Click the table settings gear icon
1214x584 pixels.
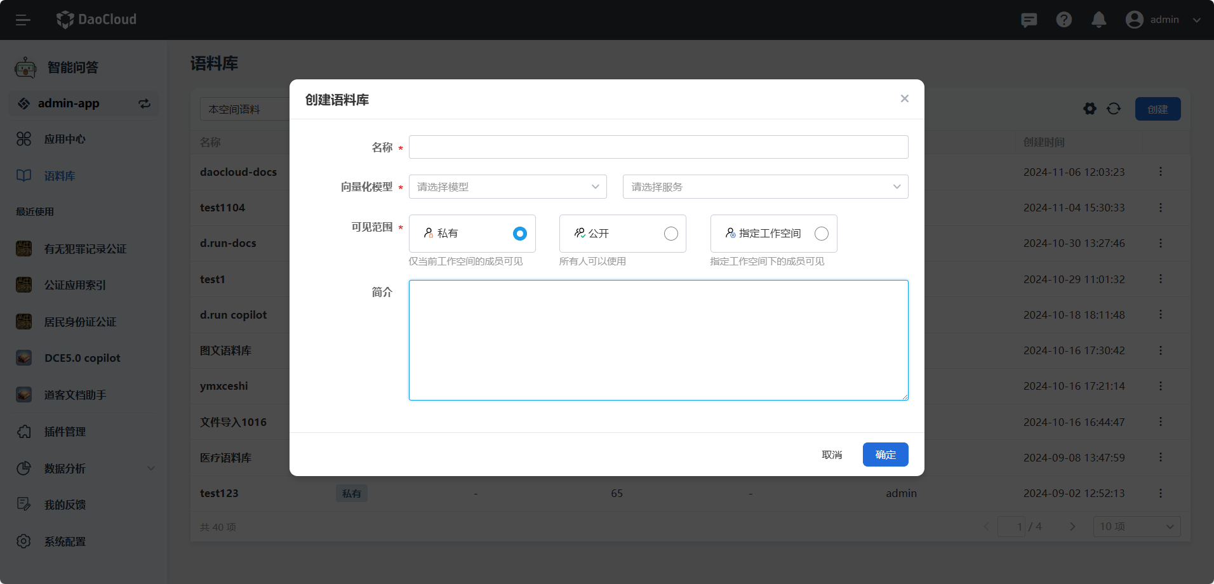coord(1090,109)
